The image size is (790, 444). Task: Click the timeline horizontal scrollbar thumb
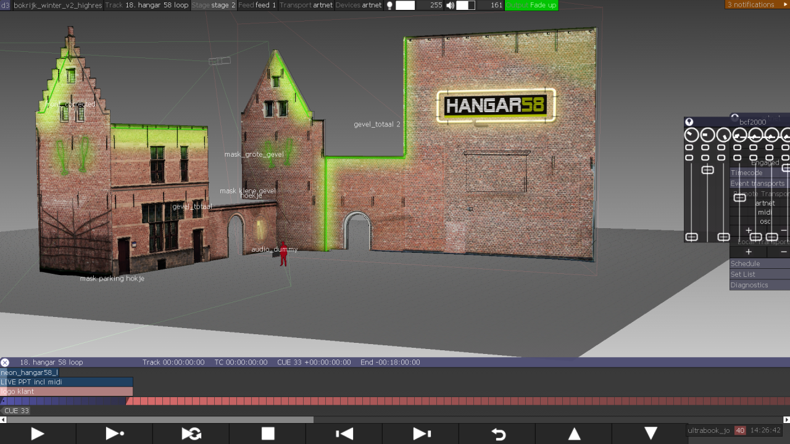tap(160, 420)
